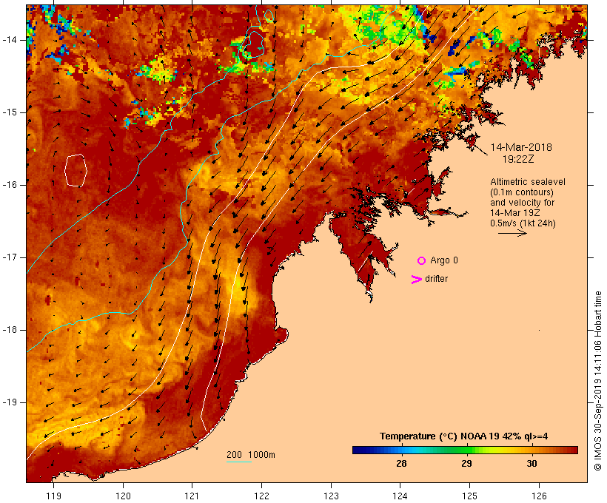Click the cyan 200m isobath legend line
The width and height of the screenshot is (607, 503).
[239, 462]
